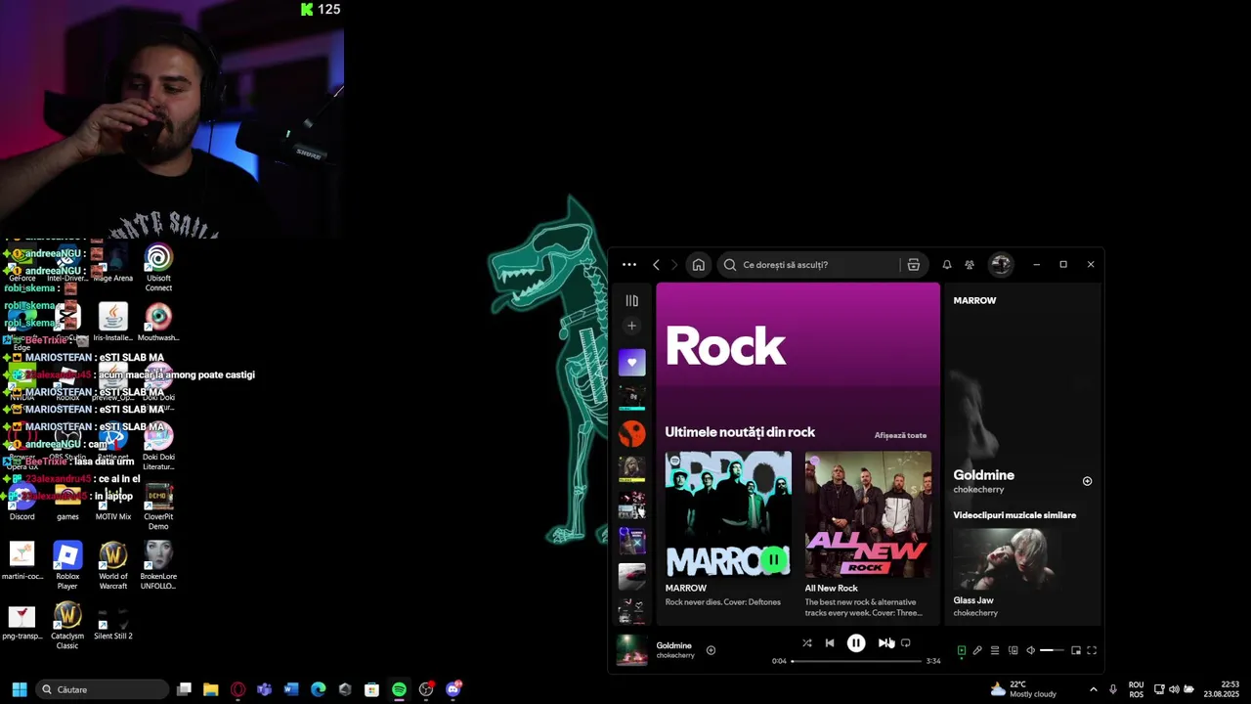
Task: Open Silent Hill 2 desktop shortcut
Action: (113, 623)
